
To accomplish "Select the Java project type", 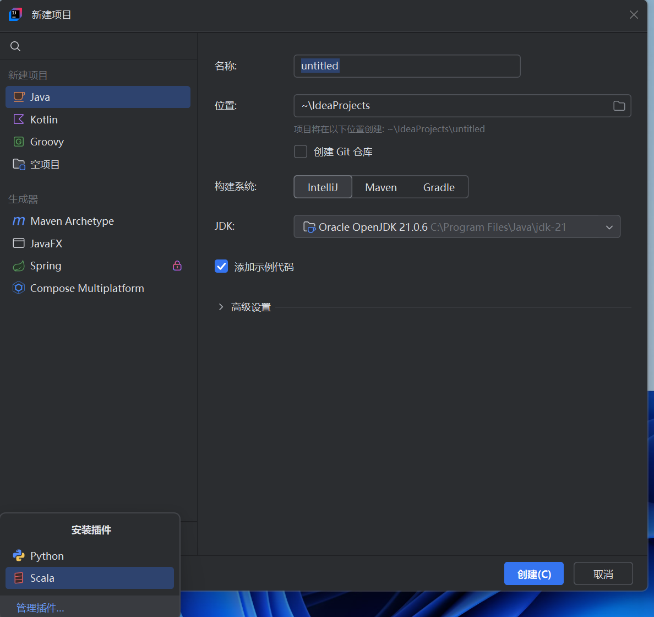I will pos(98,98).
